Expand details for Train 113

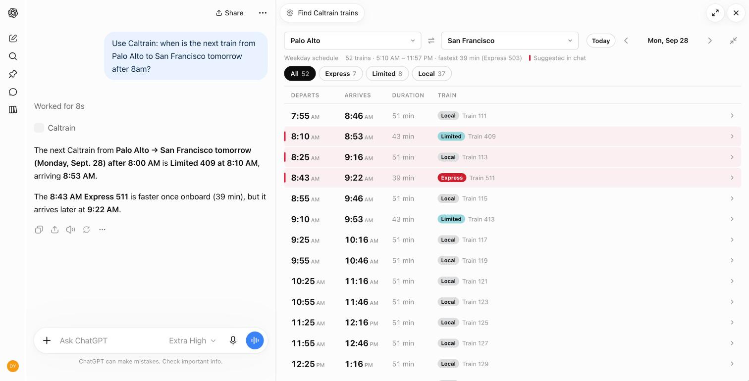click(732, 157)
